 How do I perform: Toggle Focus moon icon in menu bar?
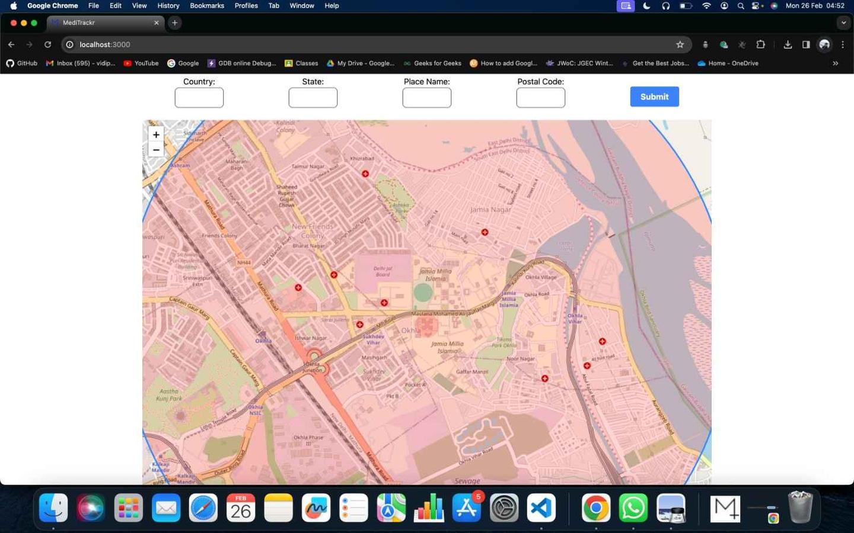(x=646, y=5)
